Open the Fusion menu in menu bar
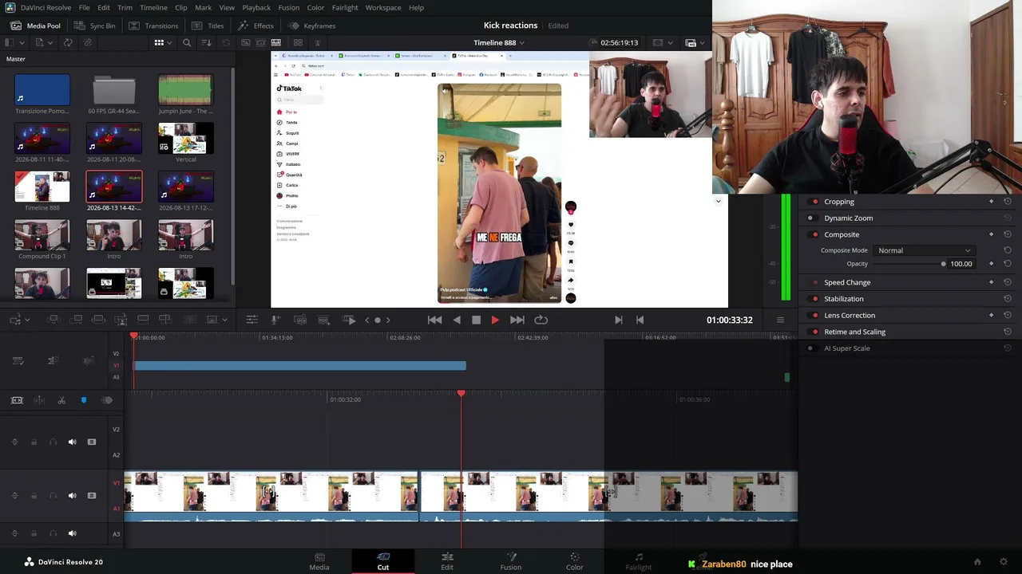Screen dimensions: 1022x574 tap(288, 7)
